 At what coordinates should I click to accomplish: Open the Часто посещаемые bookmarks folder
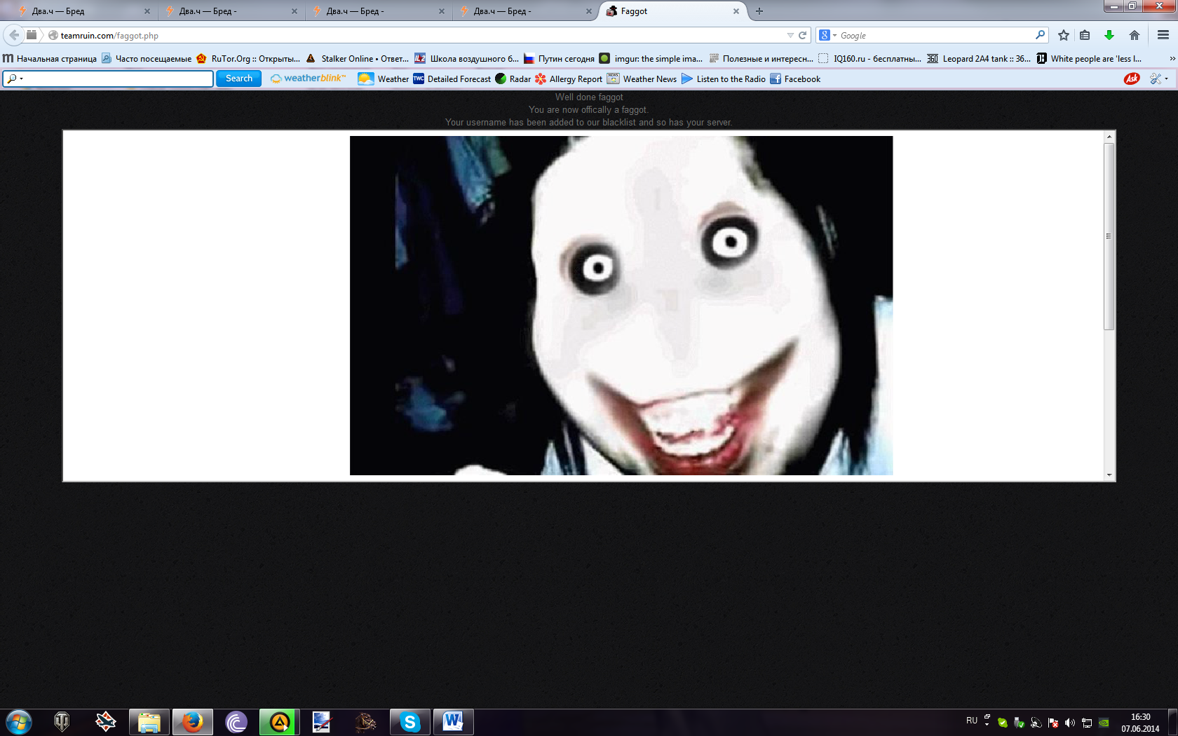click(x=147, y=59)
